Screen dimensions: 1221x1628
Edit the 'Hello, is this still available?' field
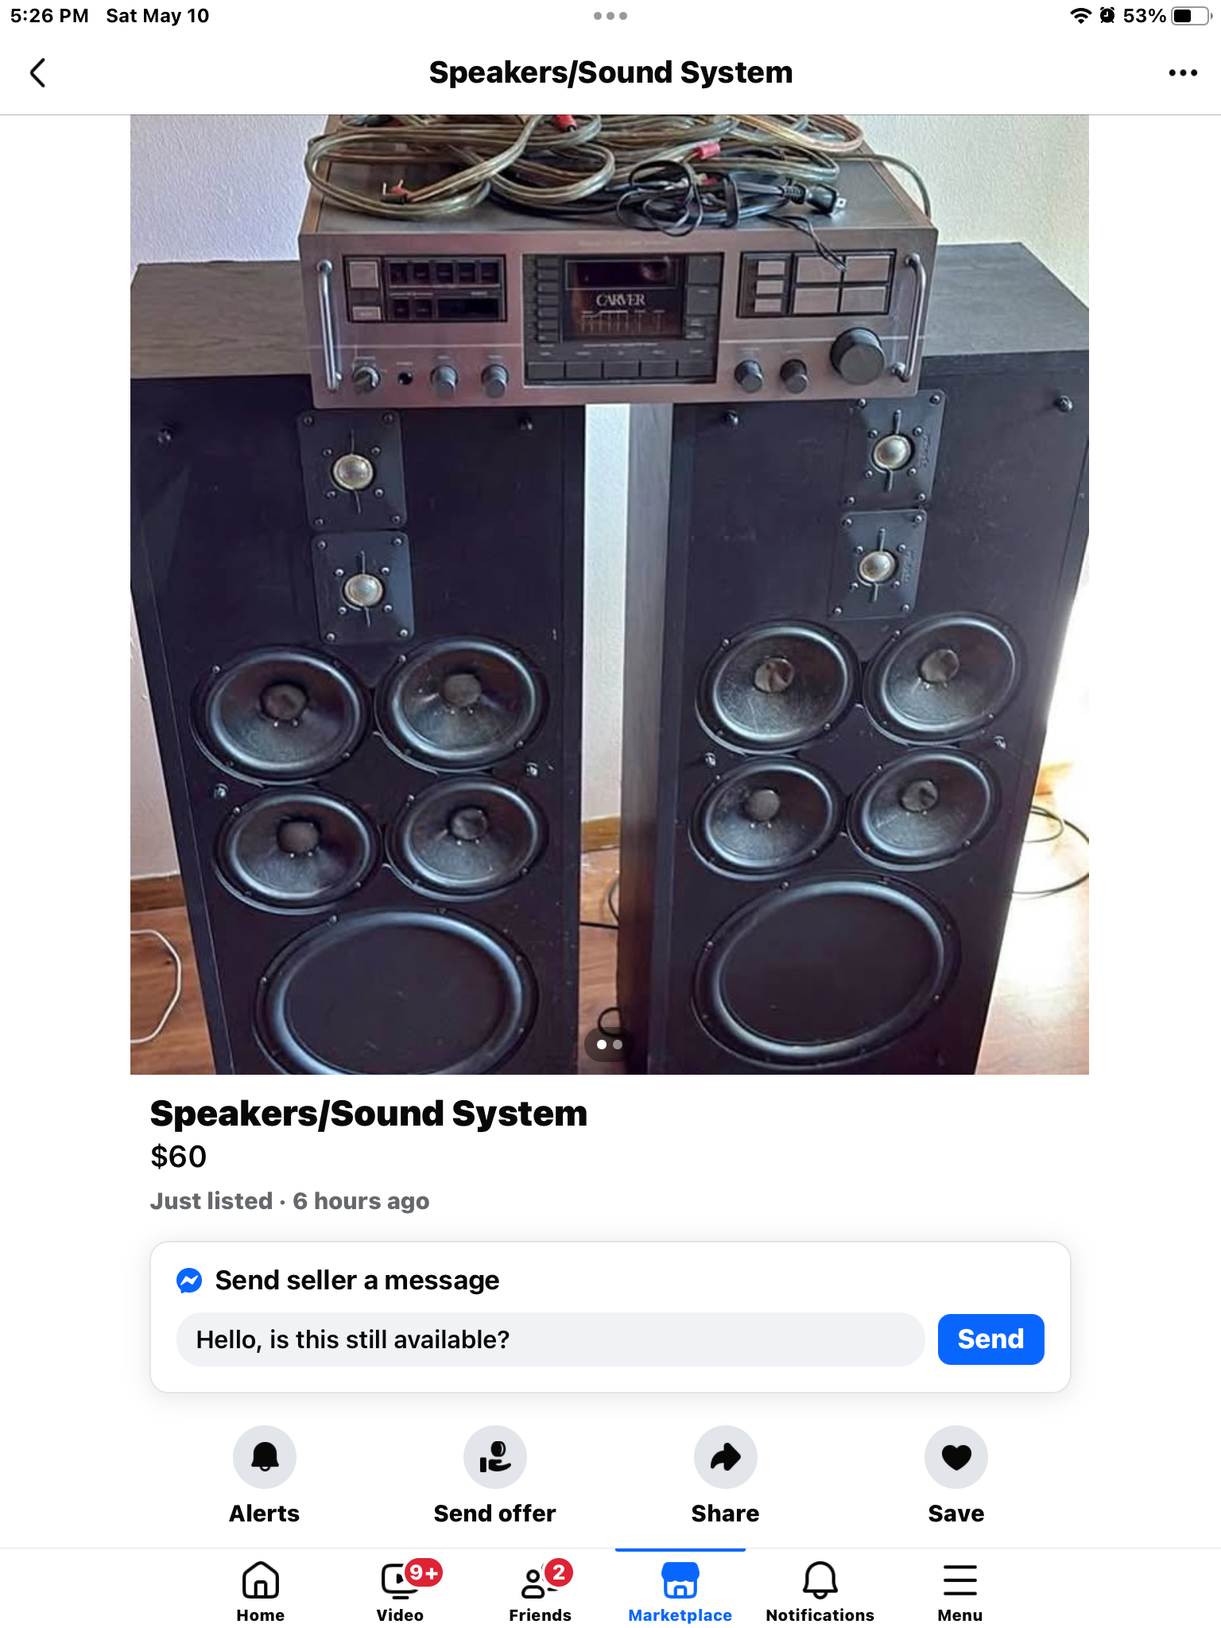(x=550, y=1339)
